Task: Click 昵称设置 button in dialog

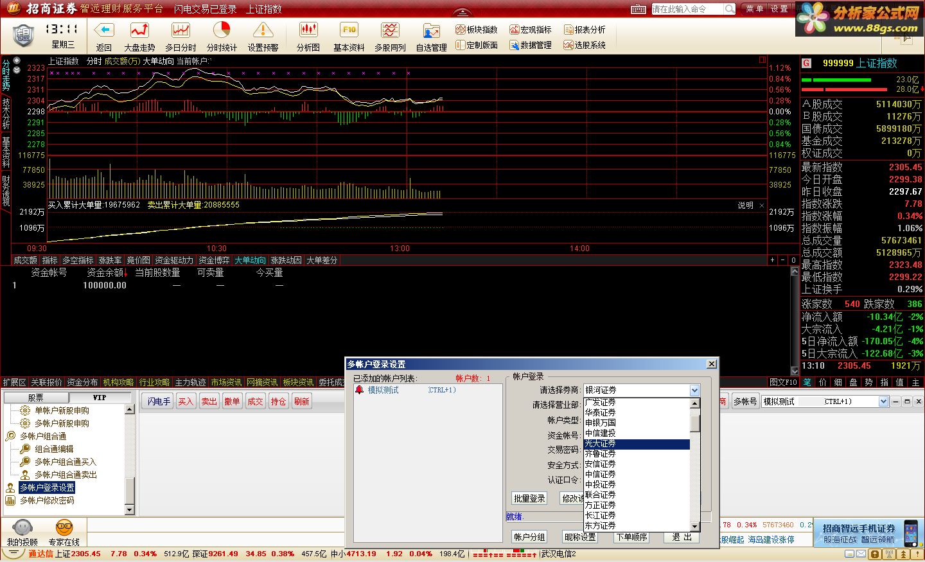Action: 580,537
